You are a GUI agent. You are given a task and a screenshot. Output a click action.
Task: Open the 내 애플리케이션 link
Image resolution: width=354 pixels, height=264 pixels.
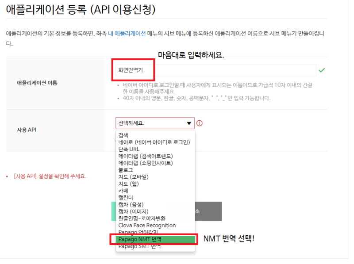click(x=127, y=34)
